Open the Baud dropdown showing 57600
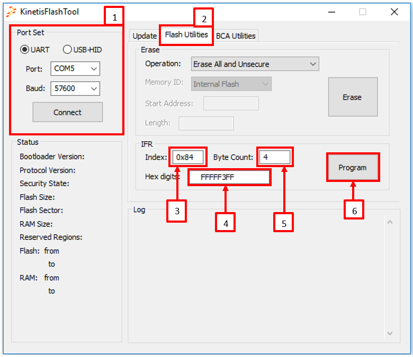This screenshot has height=357, width=413. 75,88
